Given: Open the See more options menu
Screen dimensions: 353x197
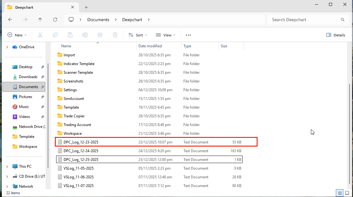Looking at the screenshot, I should click(188, 35).
